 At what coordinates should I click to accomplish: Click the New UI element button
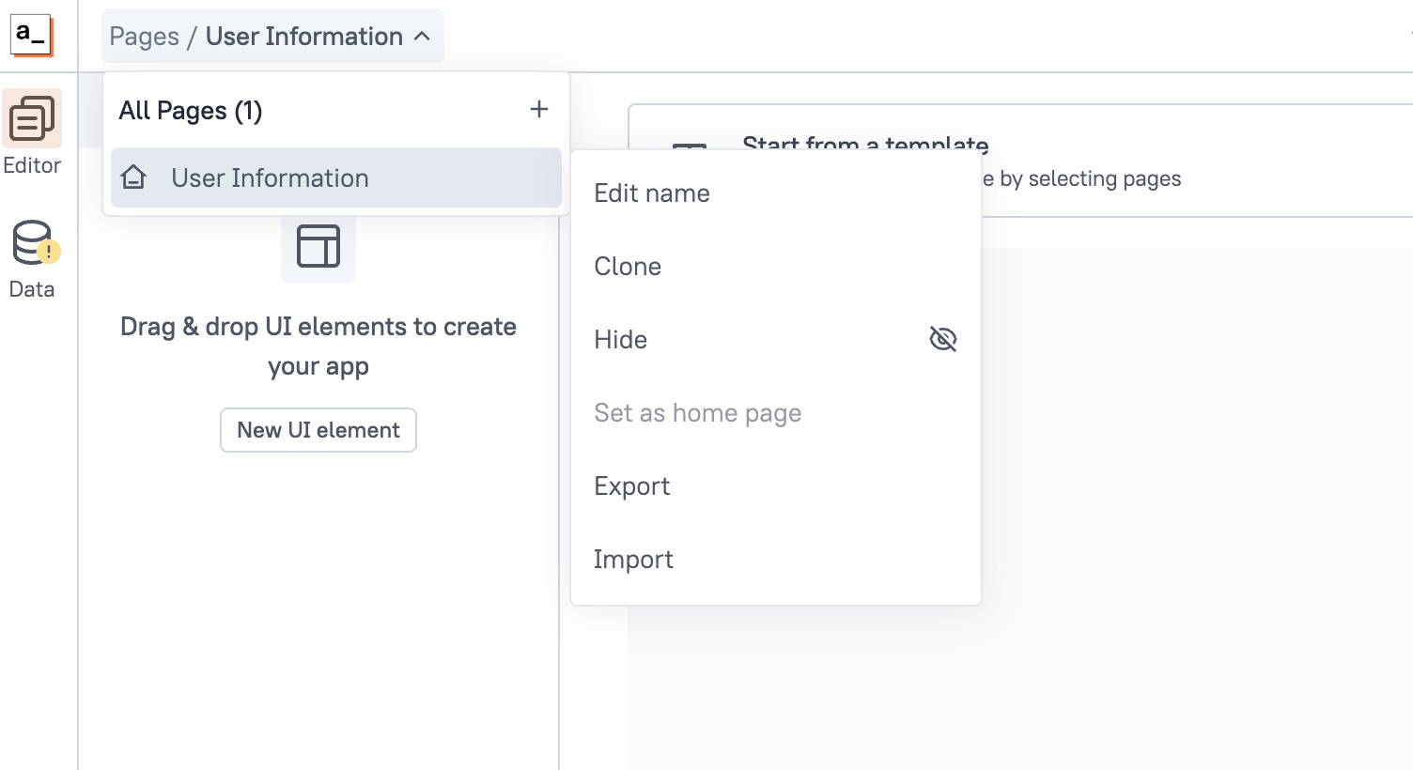318,430
